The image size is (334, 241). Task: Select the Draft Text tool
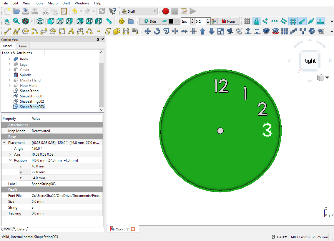tap(71, 31)
